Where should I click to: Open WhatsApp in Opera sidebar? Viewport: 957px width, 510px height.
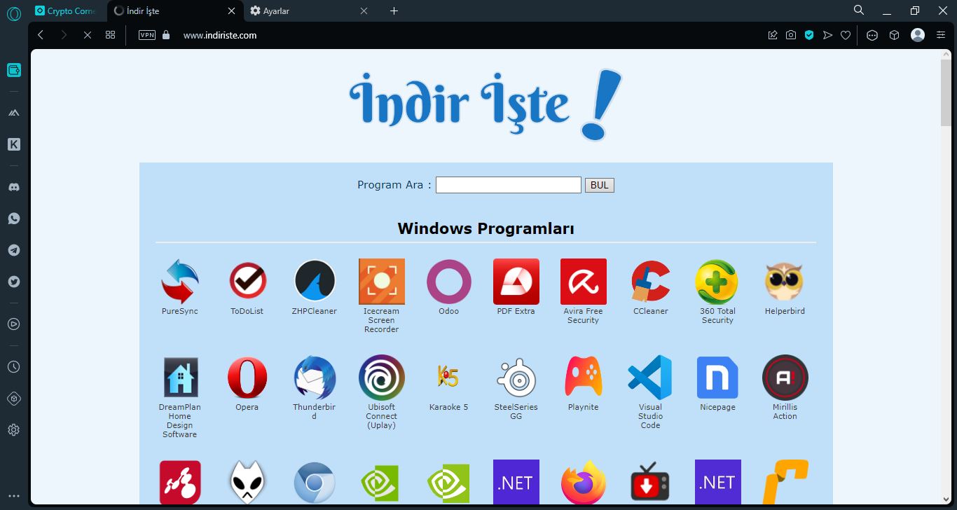13,219
